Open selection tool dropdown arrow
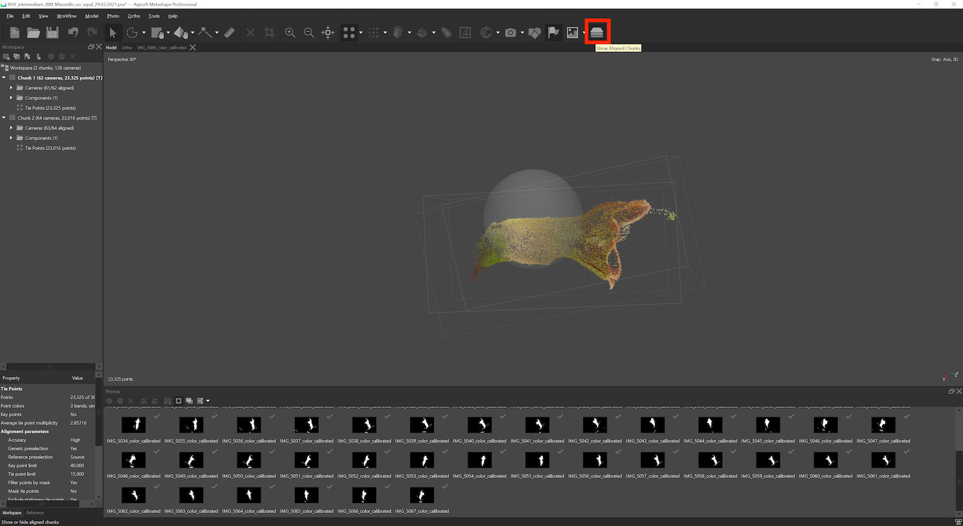This screenshot has height=526, width=963. pyautogui.click(x=143, y=33)
